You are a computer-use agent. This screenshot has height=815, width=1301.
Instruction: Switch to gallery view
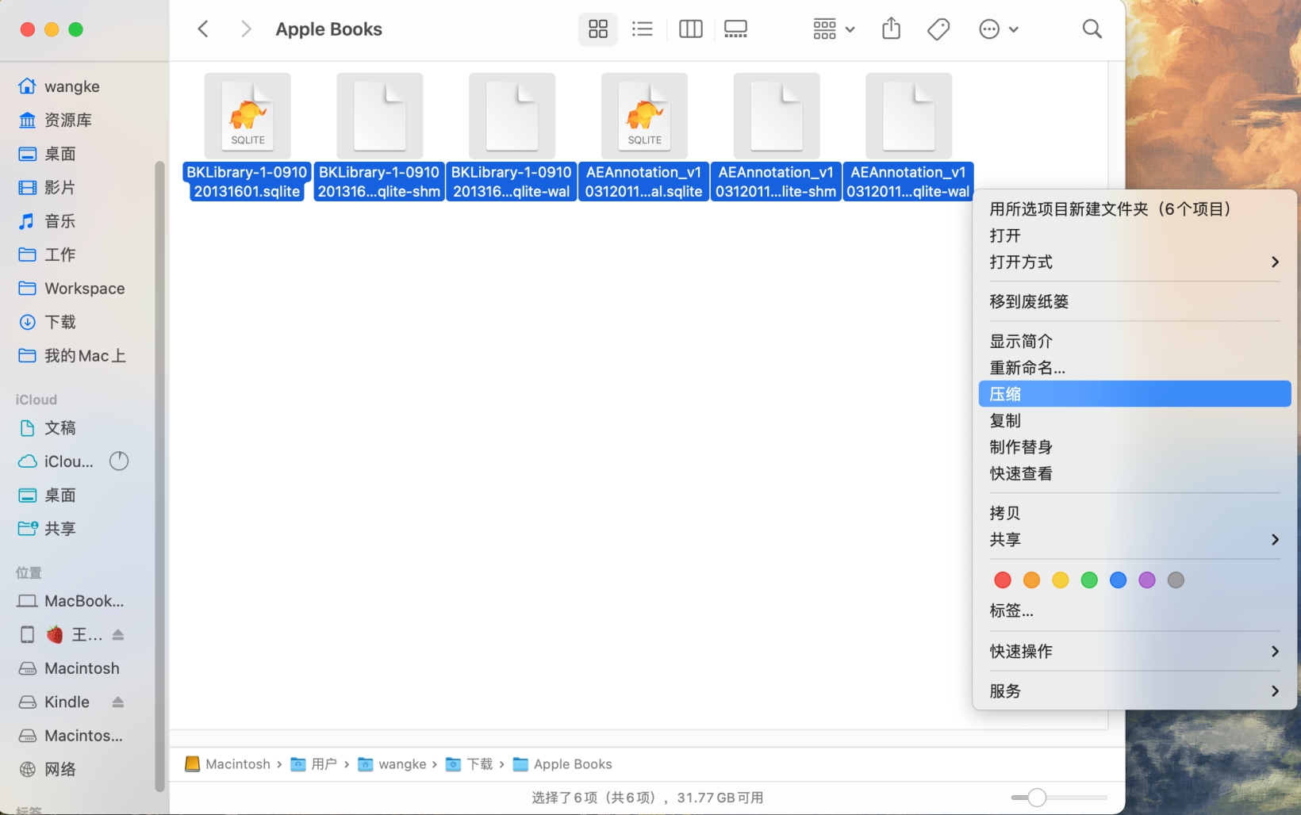click(x=735, y=29)
